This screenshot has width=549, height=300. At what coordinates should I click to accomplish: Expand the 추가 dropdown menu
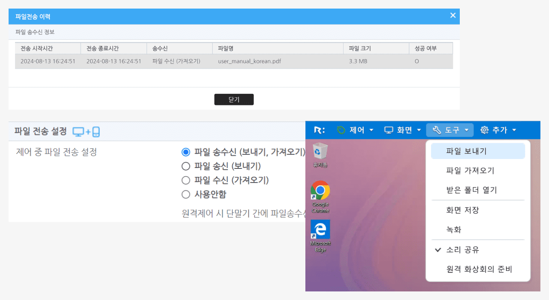coord(514,130)
